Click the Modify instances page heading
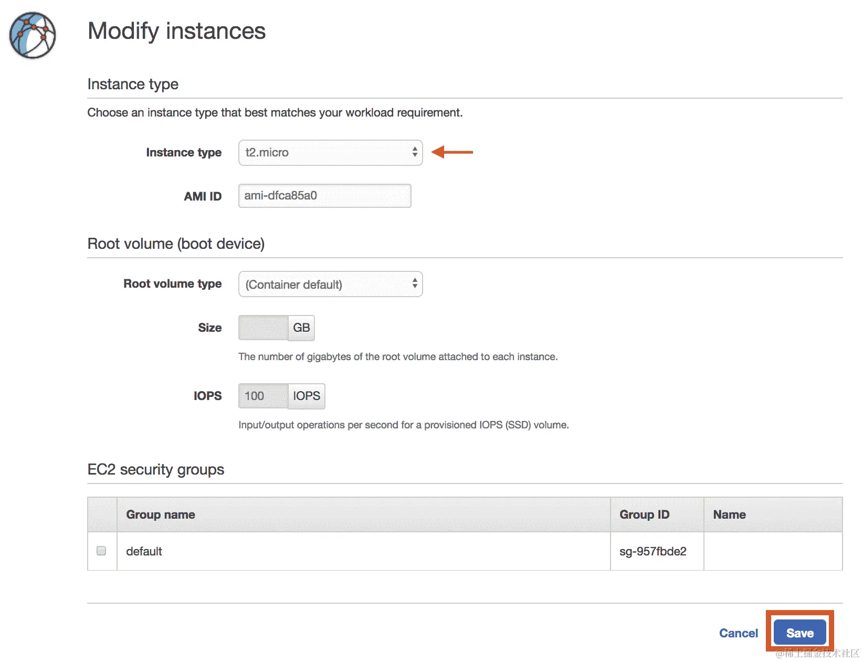The image size is (863, 662). (176, 31)
